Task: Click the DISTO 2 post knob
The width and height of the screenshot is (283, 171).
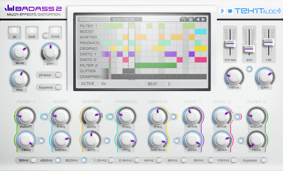Action: [222, 140]
